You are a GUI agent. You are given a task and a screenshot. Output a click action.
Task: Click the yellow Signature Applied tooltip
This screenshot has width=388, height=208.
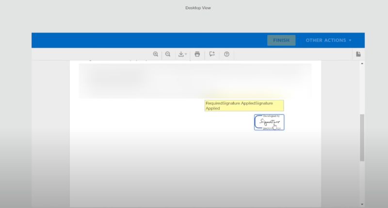click(244, 106)
